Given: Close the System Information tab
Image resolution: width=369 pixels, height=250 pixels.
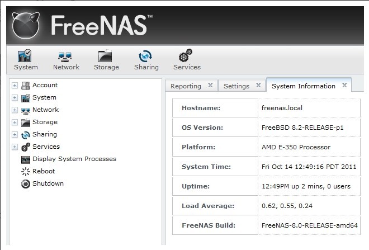Looking at the screenshot, I should click(344, 86).
